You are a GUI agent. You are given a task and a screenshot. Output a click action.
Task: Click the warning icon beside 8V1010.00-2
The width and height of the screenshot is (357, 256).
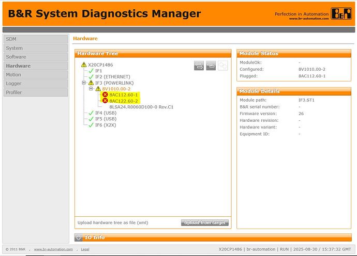[x=98, y=89]
